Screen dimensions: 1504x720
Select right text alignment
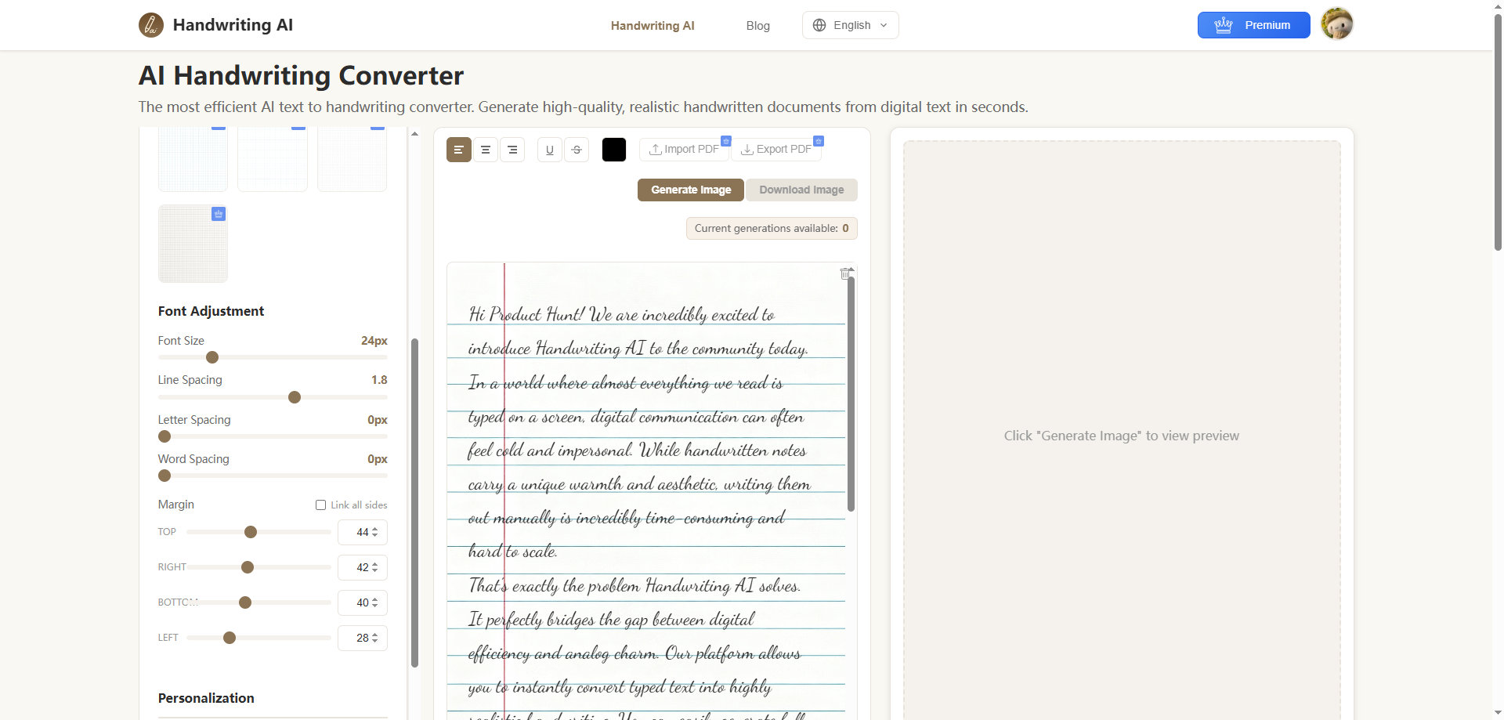[512, 150]
